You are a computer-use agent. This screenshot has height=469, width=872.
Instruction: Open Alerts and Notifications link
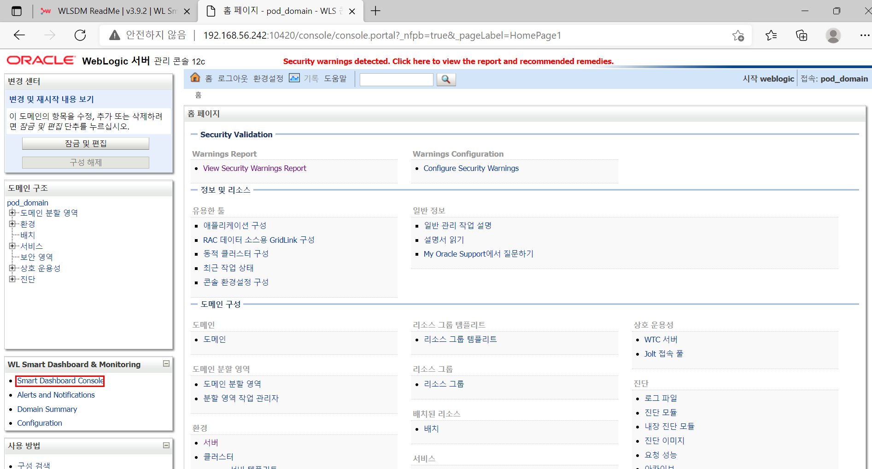(56, 395)
